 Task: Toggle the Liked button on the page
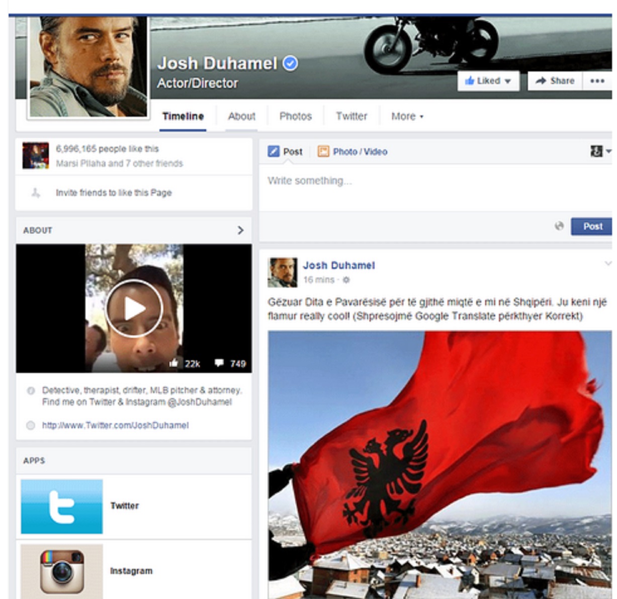point(487,81)
